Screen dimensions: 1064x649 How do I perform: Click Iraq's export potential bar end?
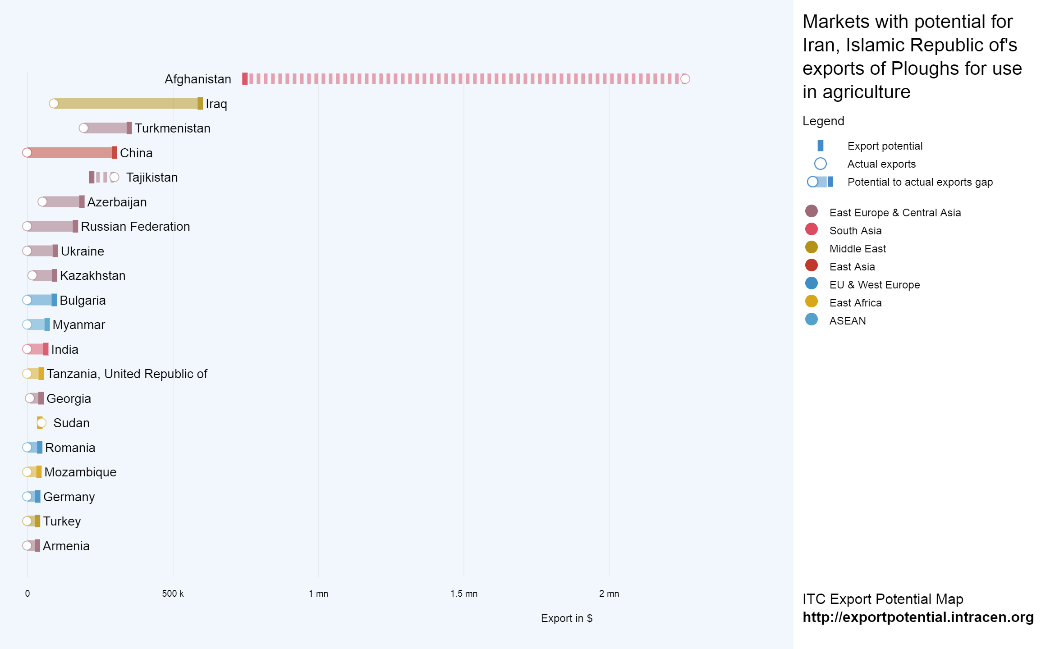coord(200,104)
